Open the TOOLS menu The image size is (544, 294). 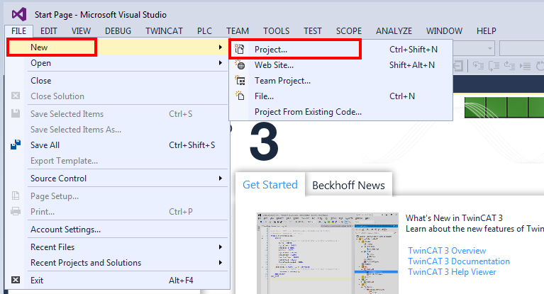point(276,31)
